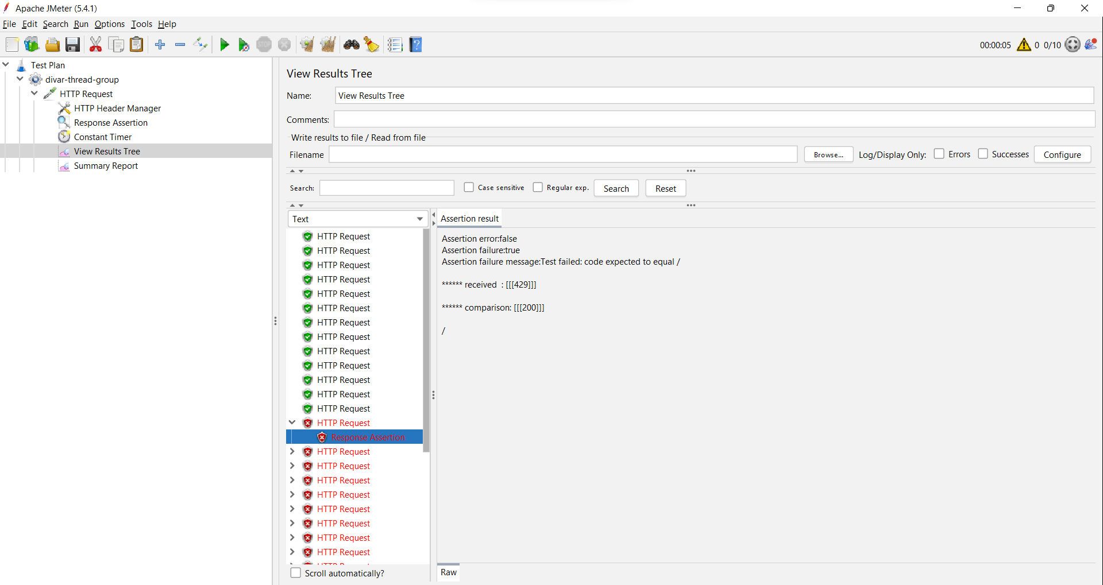
Task: Click the Reset button
Action: coord(665,188)
